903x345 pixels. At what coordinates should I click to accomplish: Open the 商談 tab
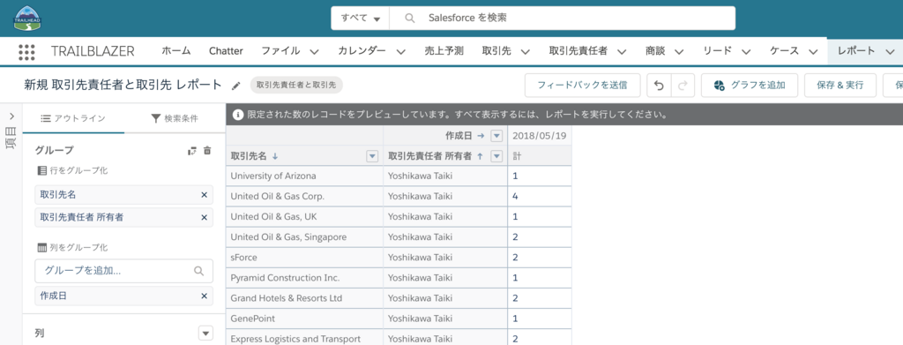pyautogui.click(x=655, y=50)
